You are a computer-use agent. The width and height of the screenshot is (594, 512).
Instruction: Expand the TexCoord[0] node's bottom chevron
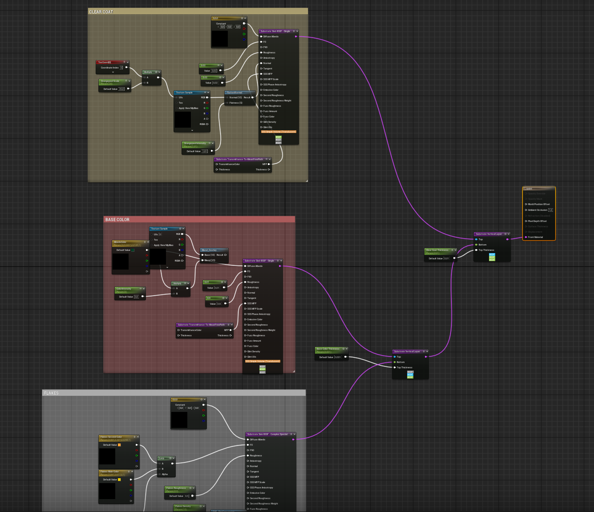tap(113, 72)
